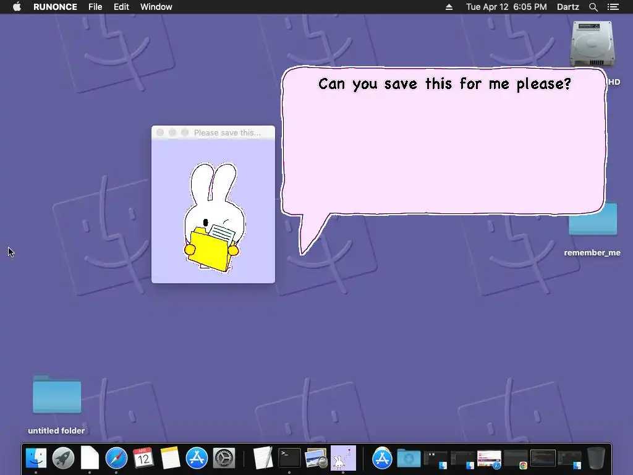Open the yellow Notes app in dock
Screen dimensions: 633x475
[170, 458]
